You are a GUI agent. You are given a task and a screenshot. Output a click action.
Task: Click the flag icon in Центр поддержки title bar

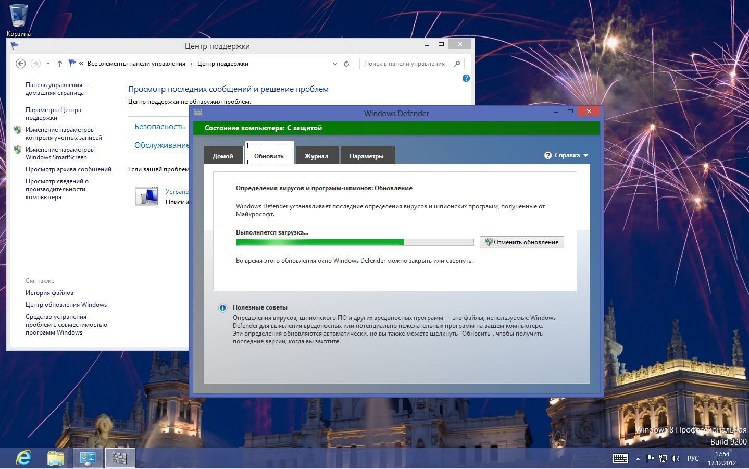pyautogui.click(x=15, y=46)
